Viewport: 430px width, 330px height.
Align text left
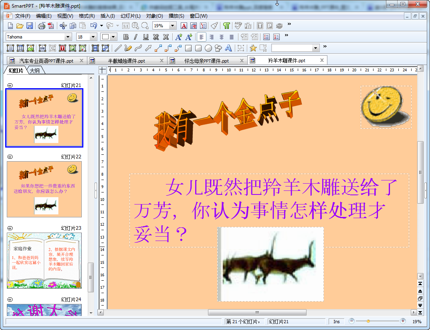click(x=202, y=37)
